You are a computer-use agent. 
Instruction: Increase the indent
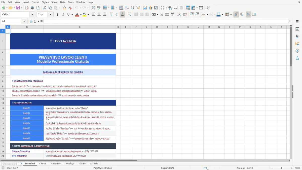point(192,15)
